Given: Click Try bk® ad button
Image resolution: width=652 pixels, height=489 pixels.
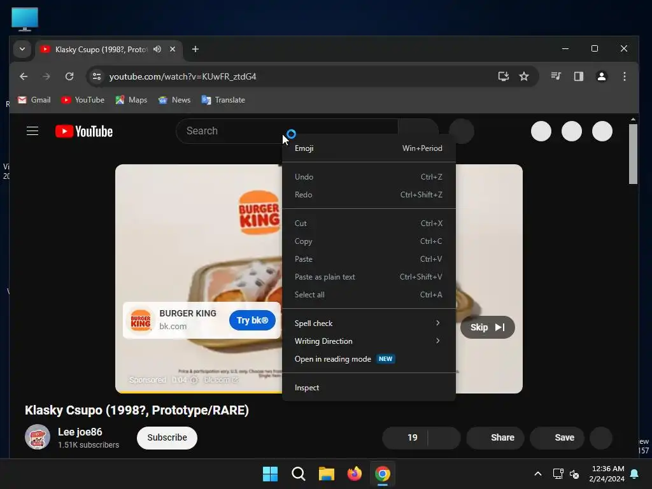Looking at the screenshot, I should click(252, 320).
